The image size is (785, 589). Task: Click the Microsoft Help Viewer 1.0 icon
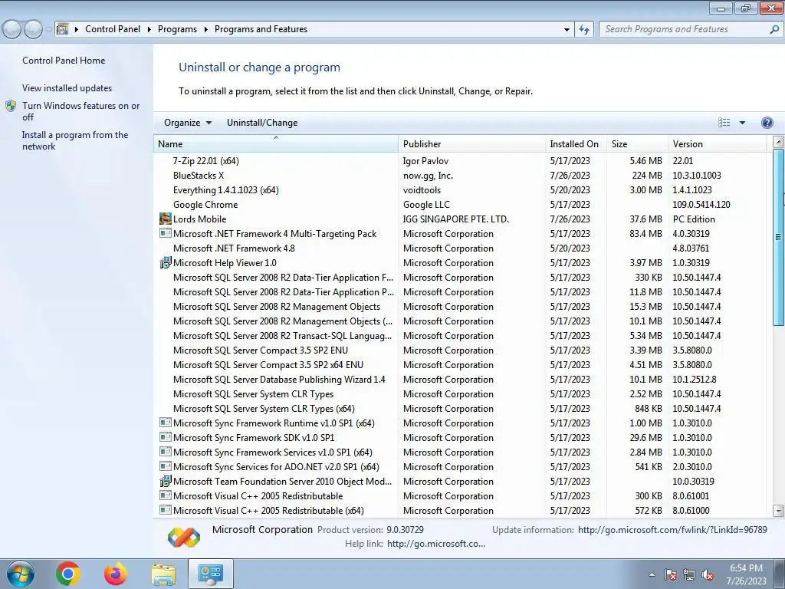coord(166,263)
